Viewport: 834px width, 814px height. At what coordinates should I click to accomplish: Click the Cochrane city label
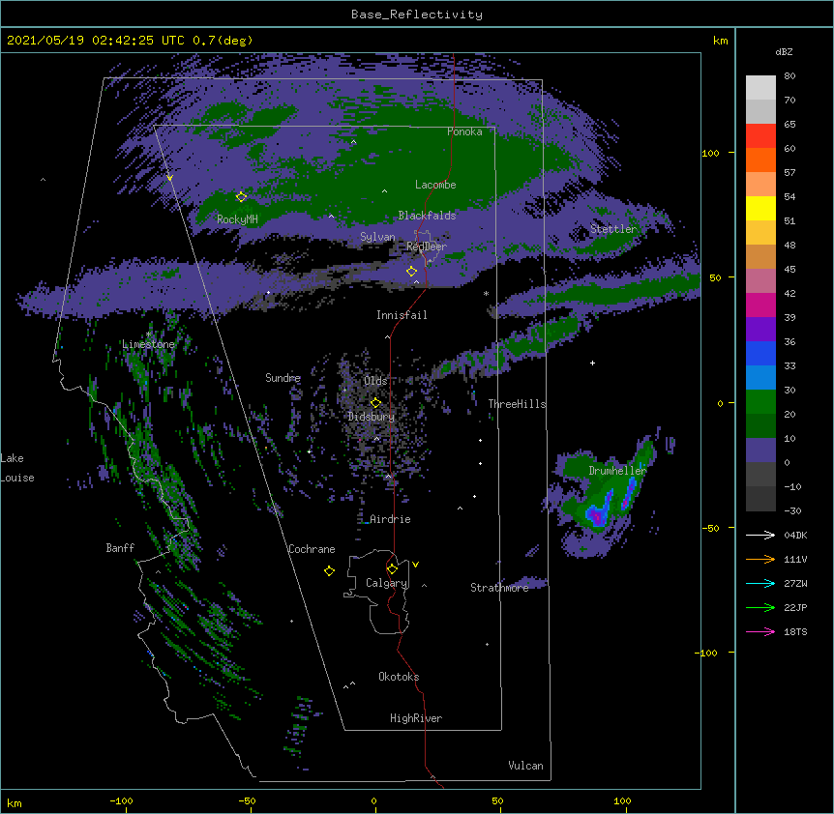tap(312, 549)
